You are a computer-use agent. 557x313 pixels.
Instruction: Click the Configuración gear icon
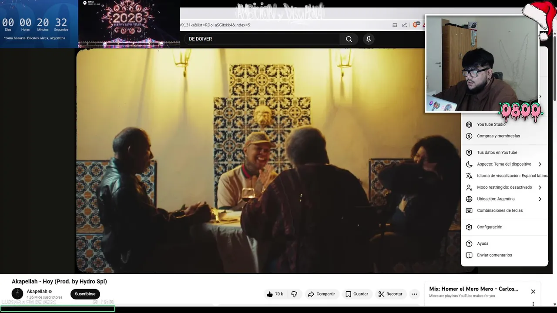(x=469, y=227)
